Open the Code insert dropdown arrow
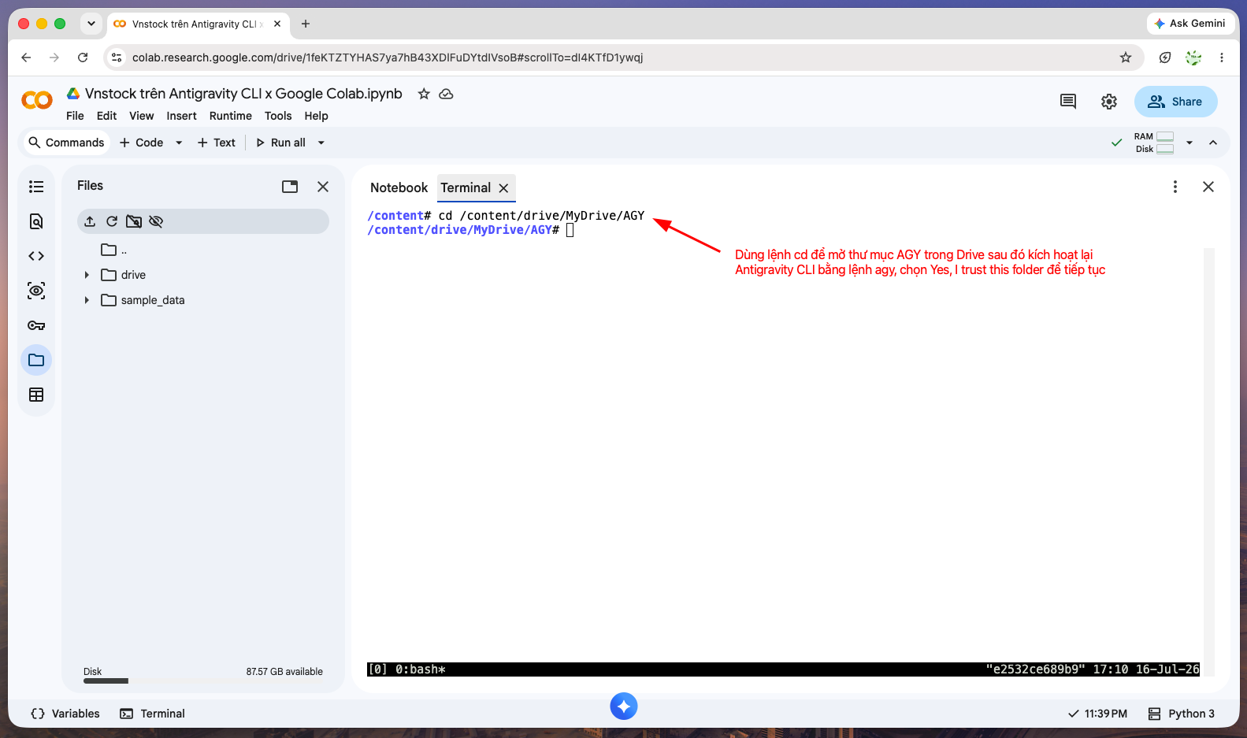 (179, 143)
